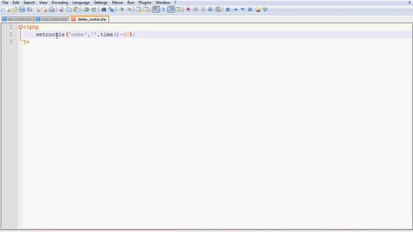Click Synchronize Vertical Scrolling icon
This screenshot has width=413, height=232.
pos(139,10)
